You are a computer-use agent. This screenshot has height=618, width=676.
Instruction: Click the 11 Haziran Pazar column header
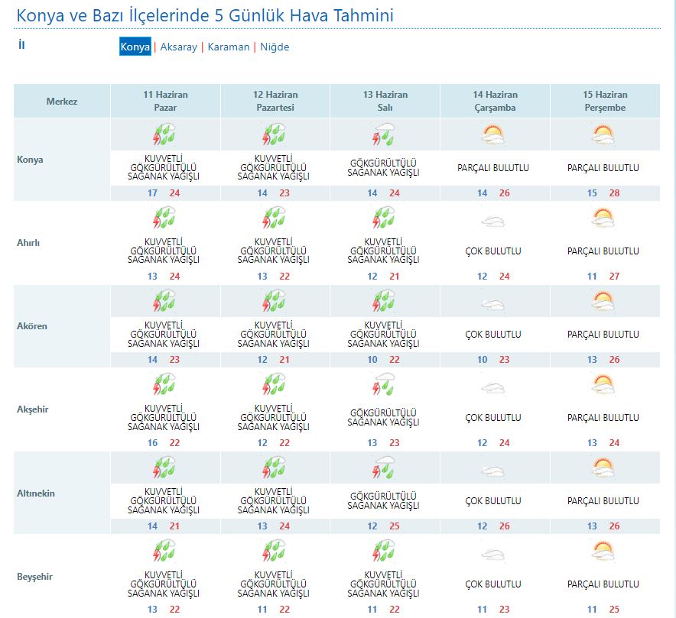tap(165, 101)
